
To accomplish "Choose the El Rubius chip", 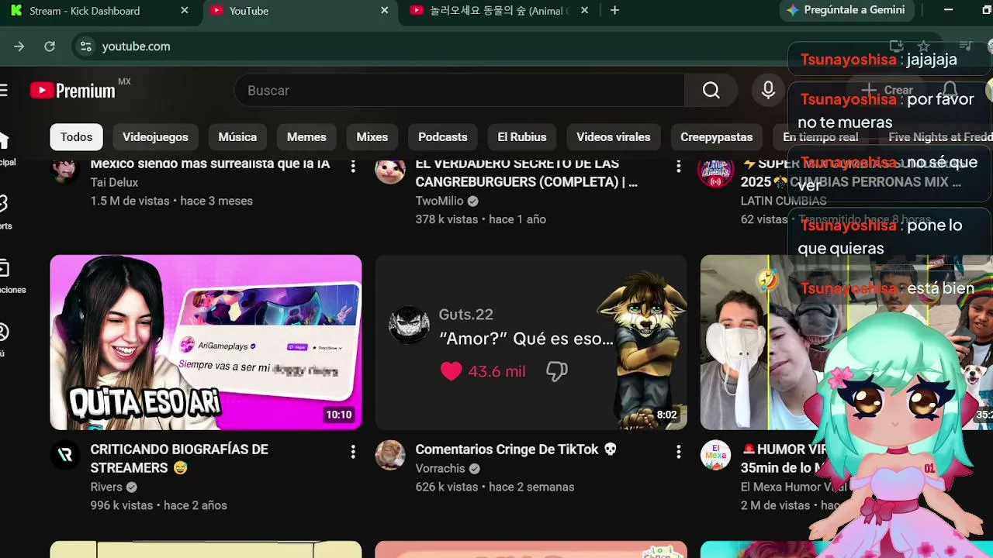I will pyautogui.click(x=522, y=137).
